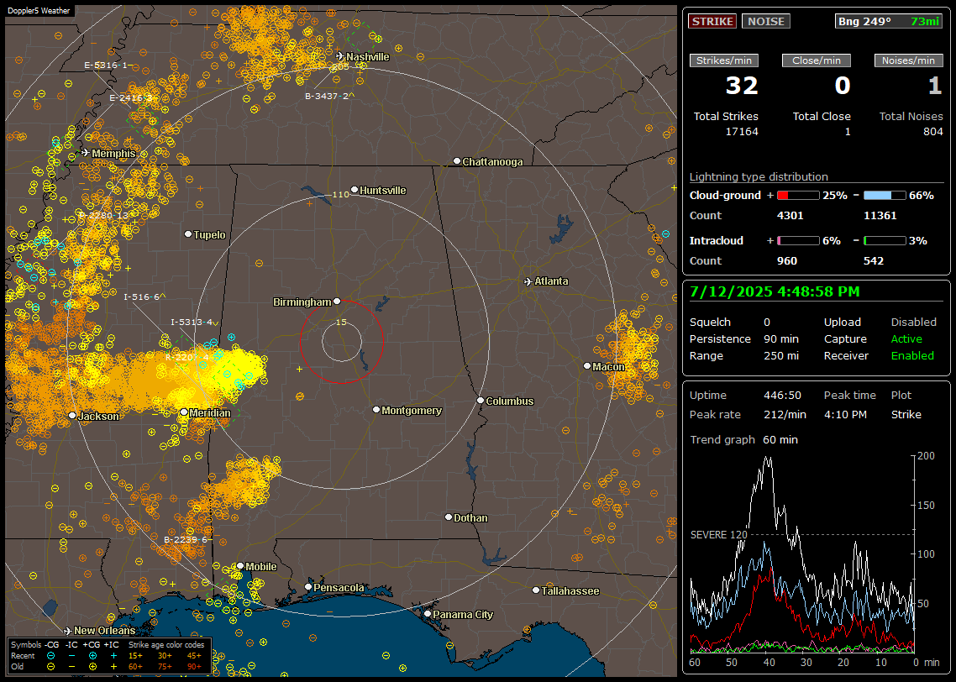The height and width of the screenshot is (682, 956).
Task: Click the Huntsville city marker
Action: [355, 190]
